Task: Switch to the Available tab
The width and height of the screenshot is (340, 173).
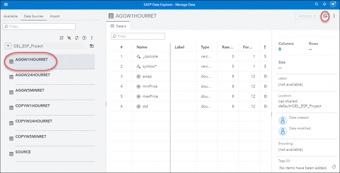Action: click(x=11, y=16)
